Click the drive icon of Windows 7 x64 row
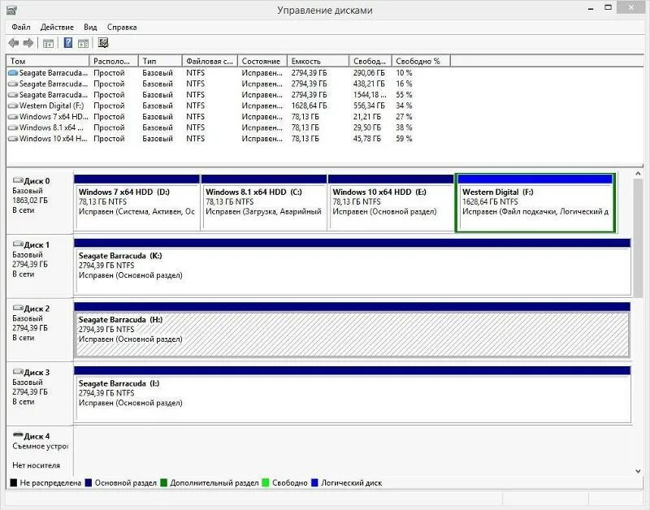Viewport: 650px width, 510px height. [x=13, y=117]
